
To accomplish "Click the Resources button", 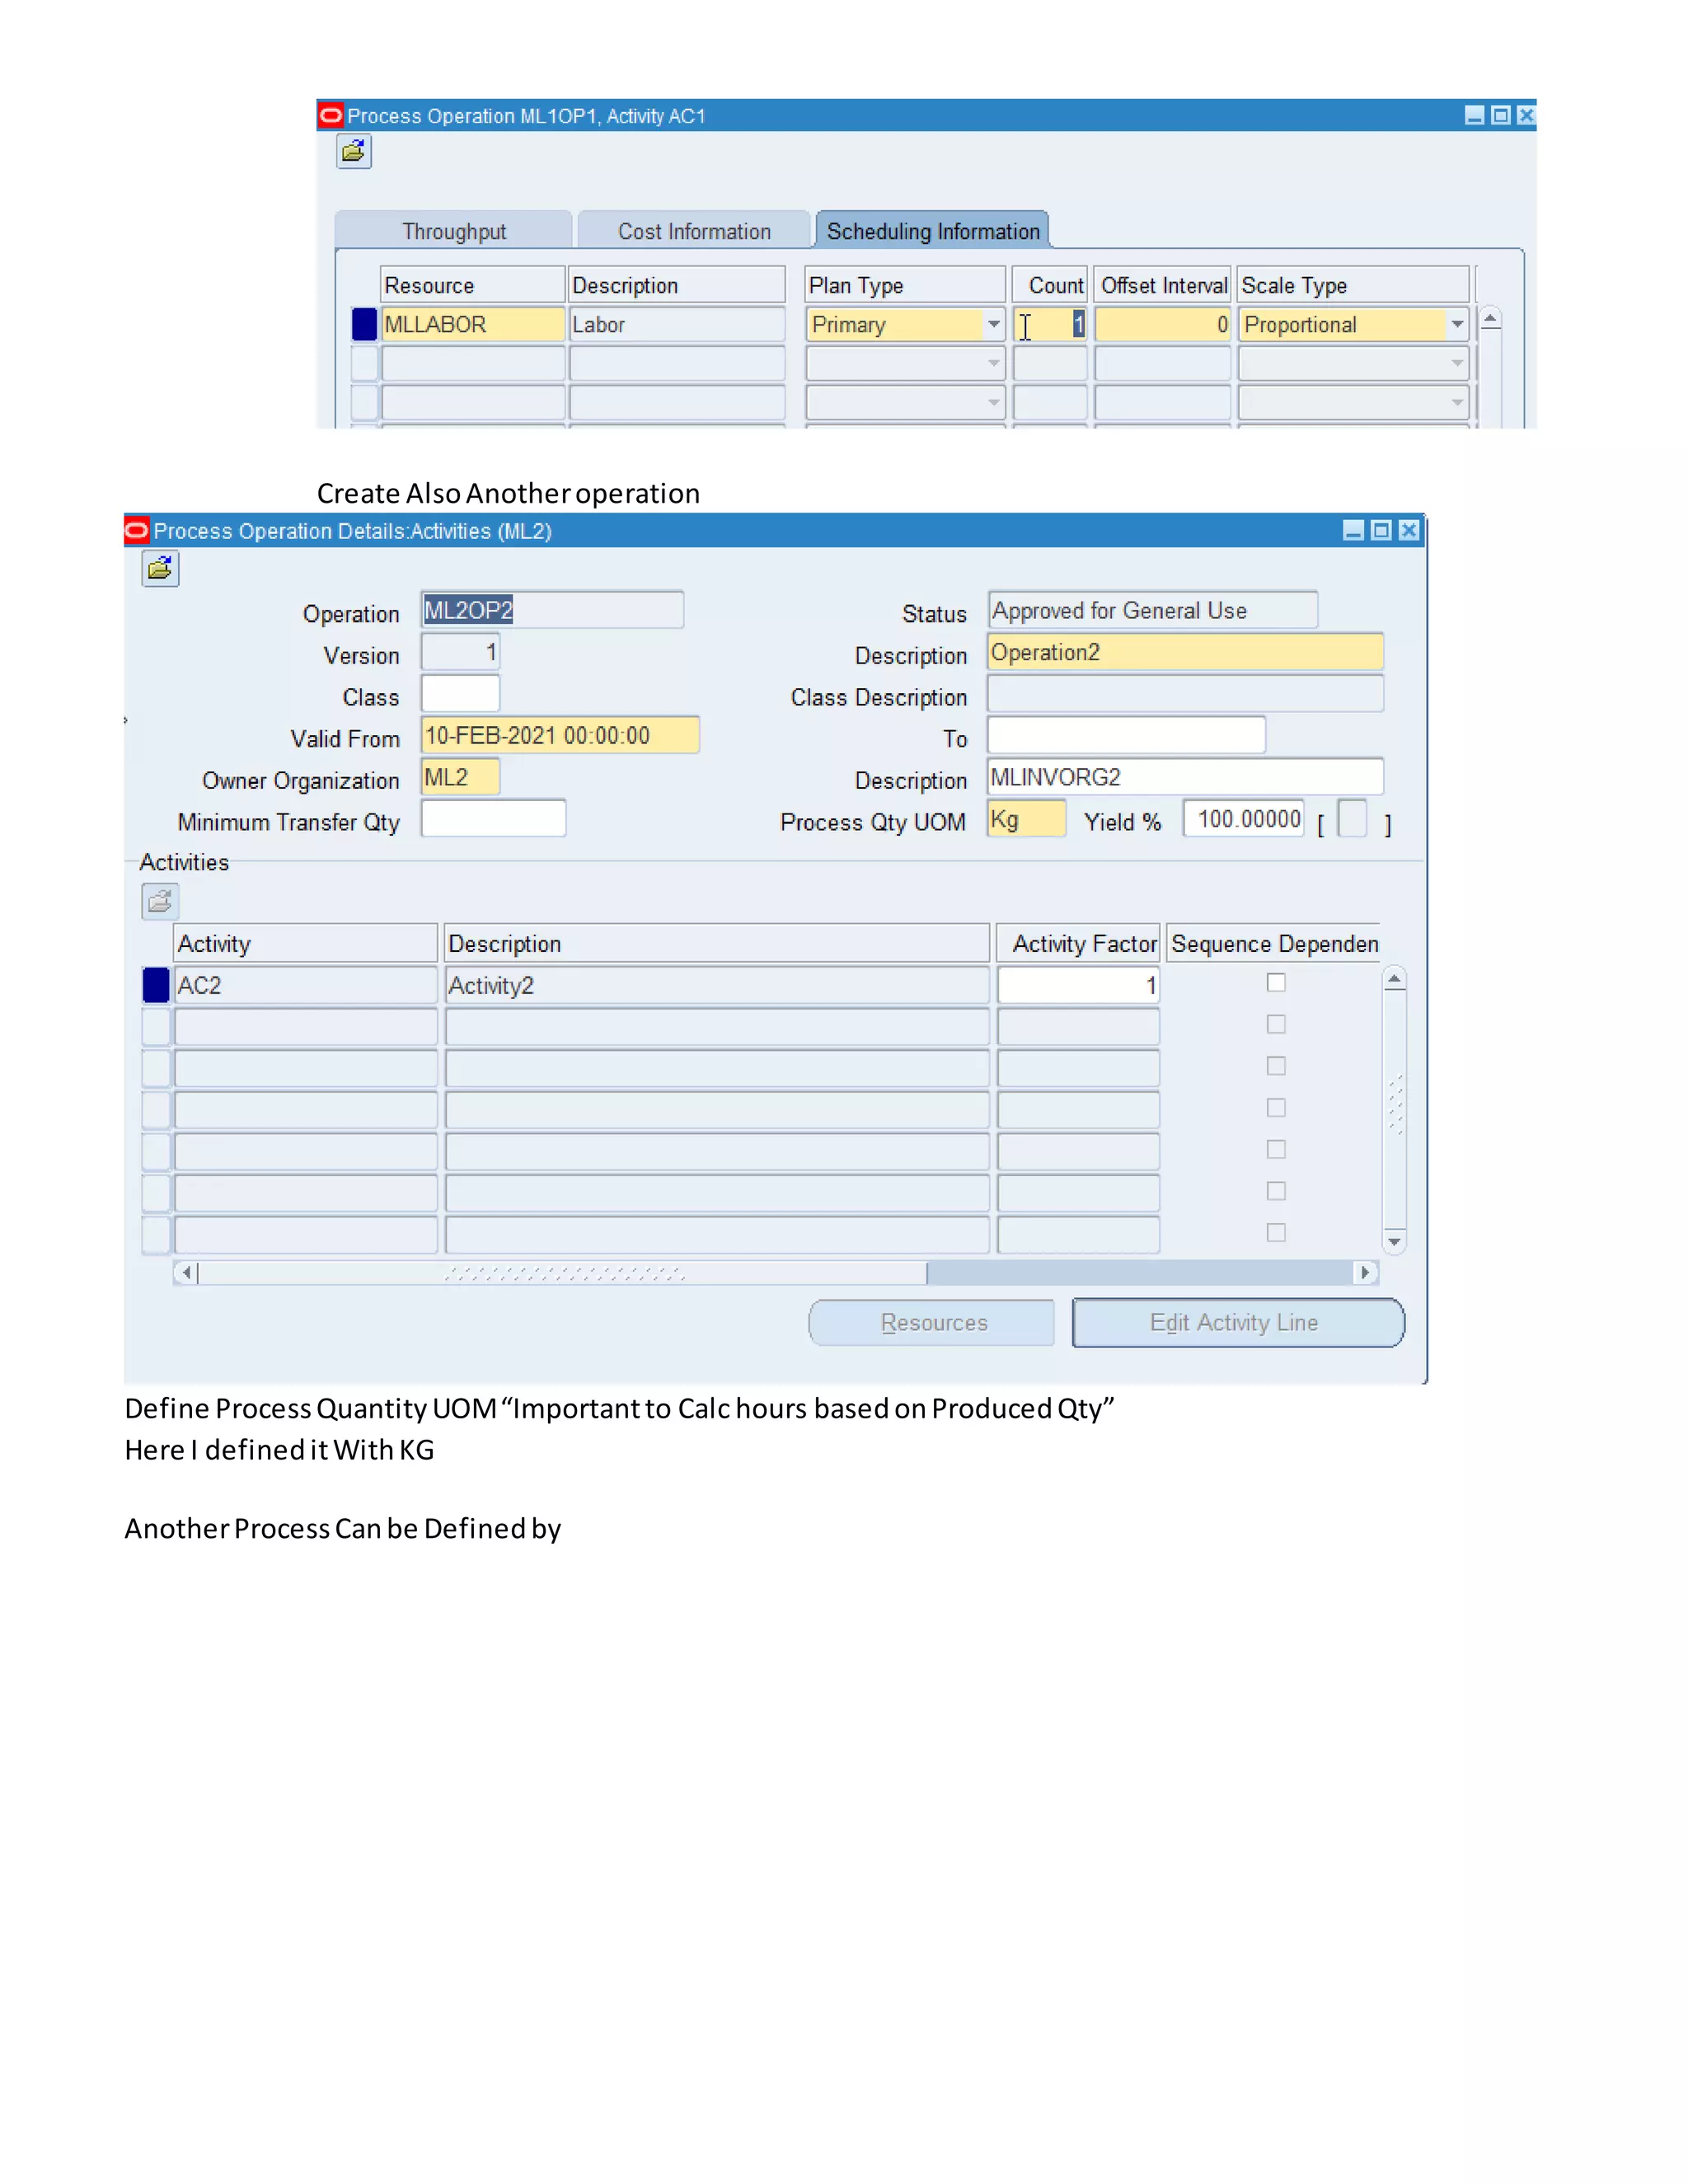I will click(x=932, y=1323).
